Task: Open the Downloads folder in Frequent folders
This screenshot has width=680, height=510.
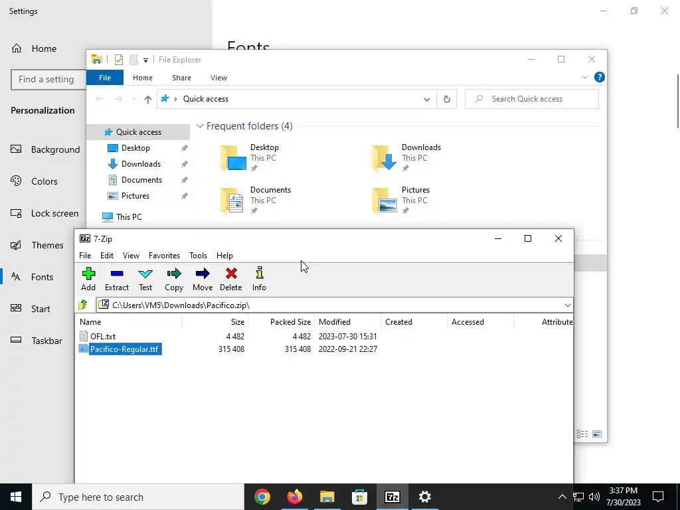Action: click(x=406, y=157)
